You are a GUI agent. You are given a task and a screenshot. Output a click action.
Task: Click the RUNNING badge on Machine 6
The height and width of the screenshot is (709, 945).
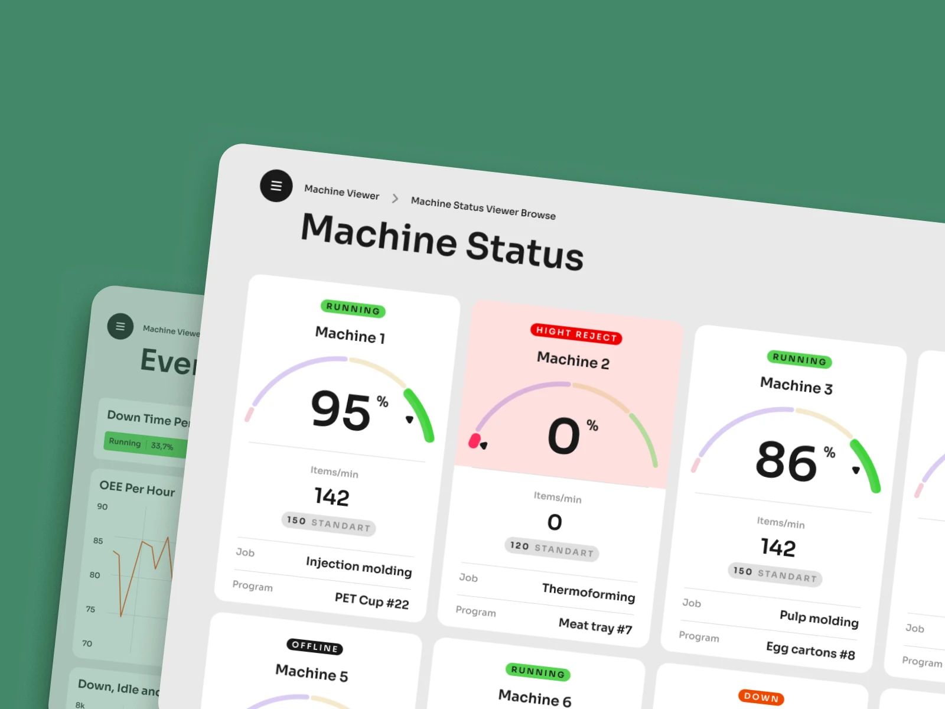pyautogui.click(x=537, y=672)
